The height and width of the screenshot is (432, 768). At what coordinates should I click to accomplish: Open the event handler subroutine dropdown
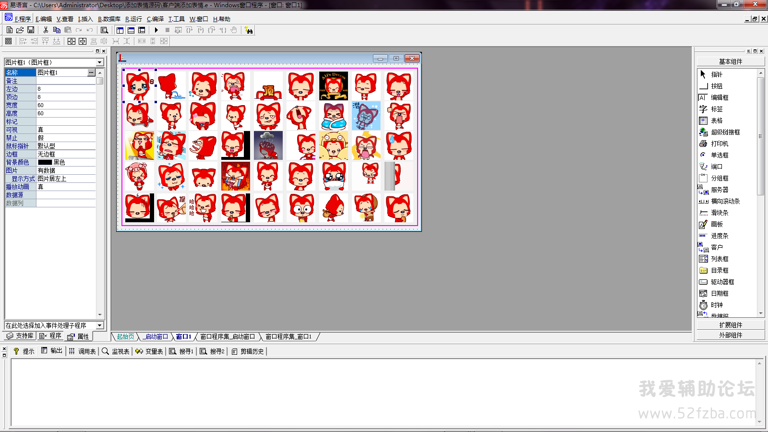coord(100,325)
